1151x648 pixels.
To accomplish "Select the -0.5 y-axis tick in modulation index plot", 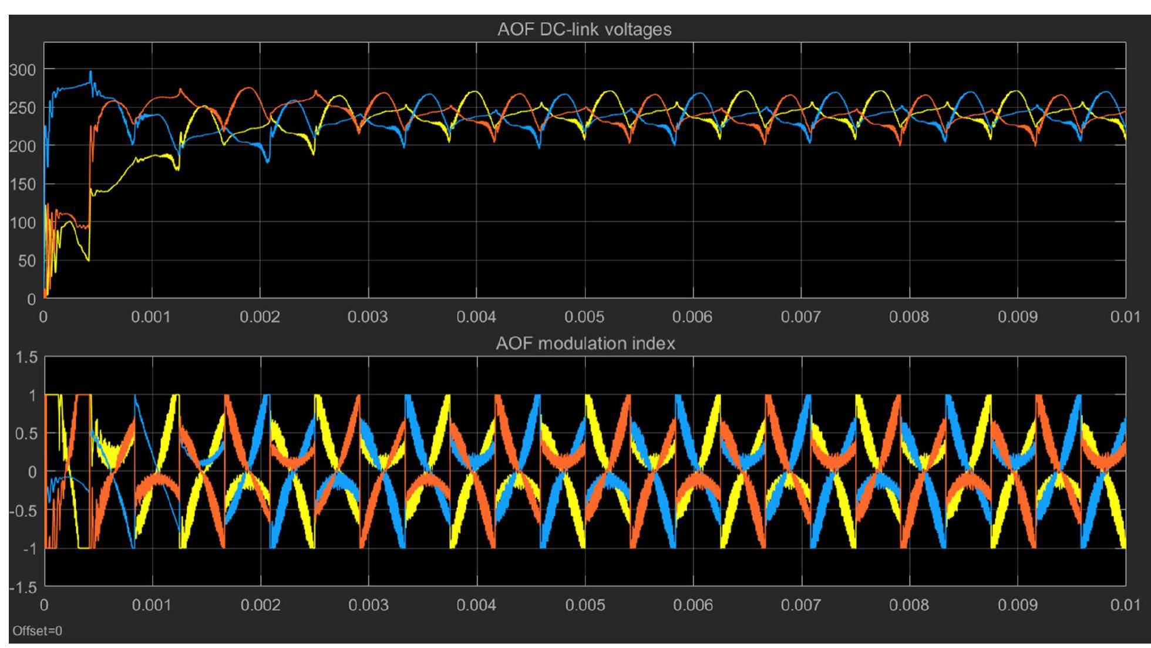I will click(x=24, y=510).
